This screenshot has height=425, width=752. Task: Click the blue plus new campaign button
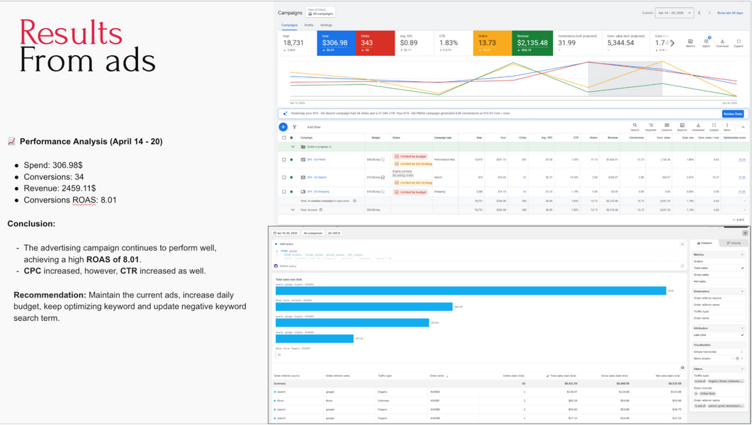(283, 127)
